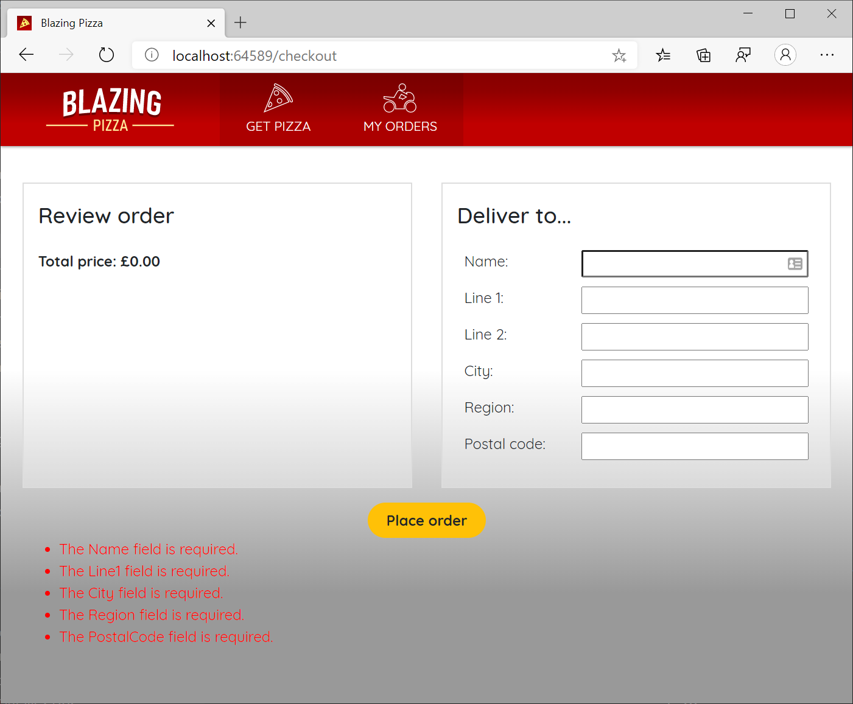Open the feedback icon in the toolbar

743,55
